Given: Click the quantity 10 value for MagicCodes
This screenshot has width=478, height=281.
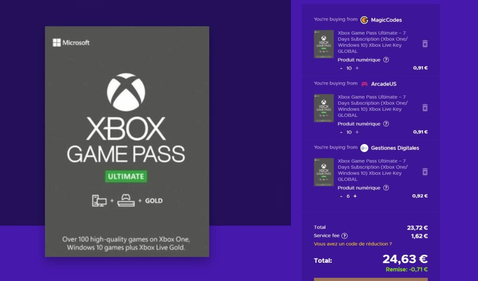Looking at the screenshot, I should tap(349, 68).
